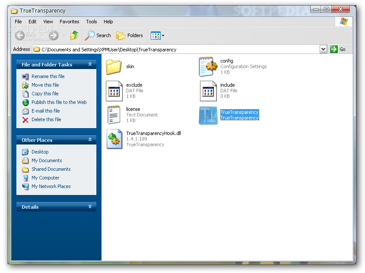This screenshot has width=365, height=273.
Task: Click the address bar path field
Action: (x=176, y=50)
